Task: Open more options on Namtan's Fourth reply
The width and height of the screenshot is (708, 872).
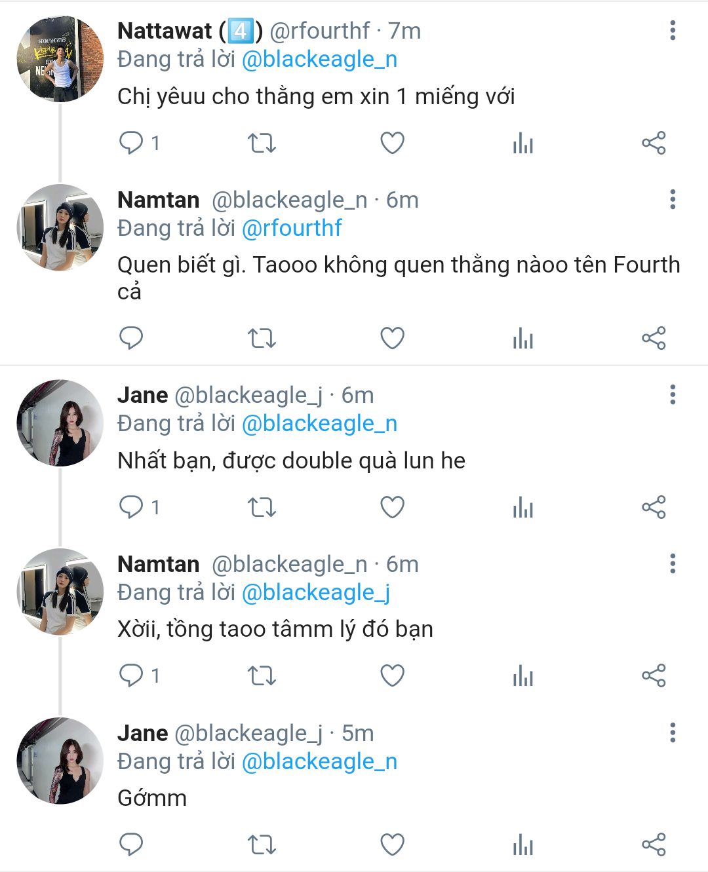Action: (672, 199)
